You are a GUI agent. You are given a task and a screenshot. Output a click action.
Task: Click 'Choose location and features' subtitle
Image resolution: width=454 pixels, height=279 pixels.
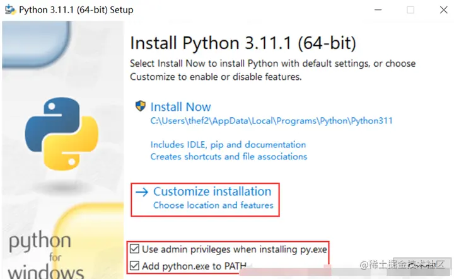coord(213,205)
